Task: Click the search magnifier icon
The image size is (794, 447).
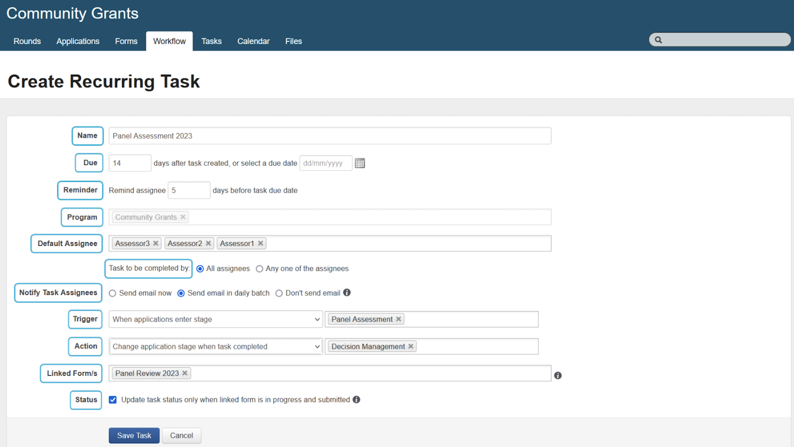Action: (658, 40)
